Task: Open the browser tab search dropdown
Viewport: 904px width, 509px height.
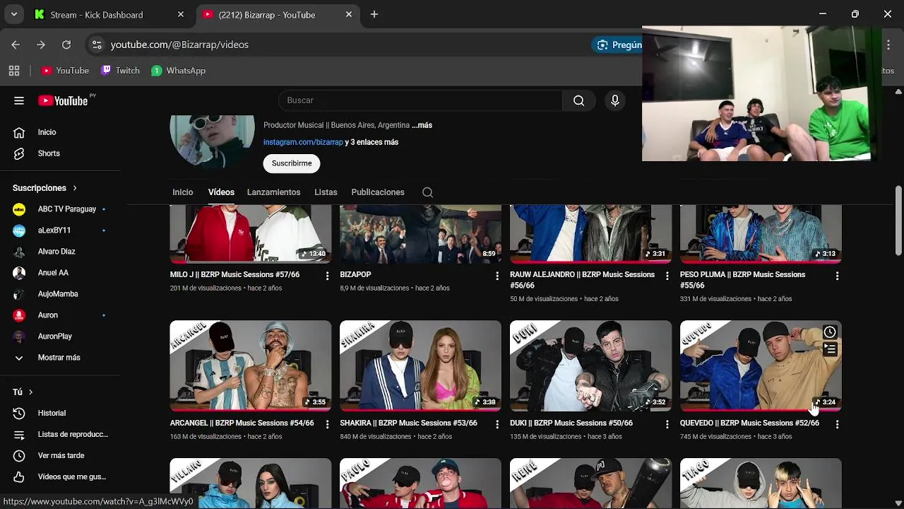Action: pos(14,14)
